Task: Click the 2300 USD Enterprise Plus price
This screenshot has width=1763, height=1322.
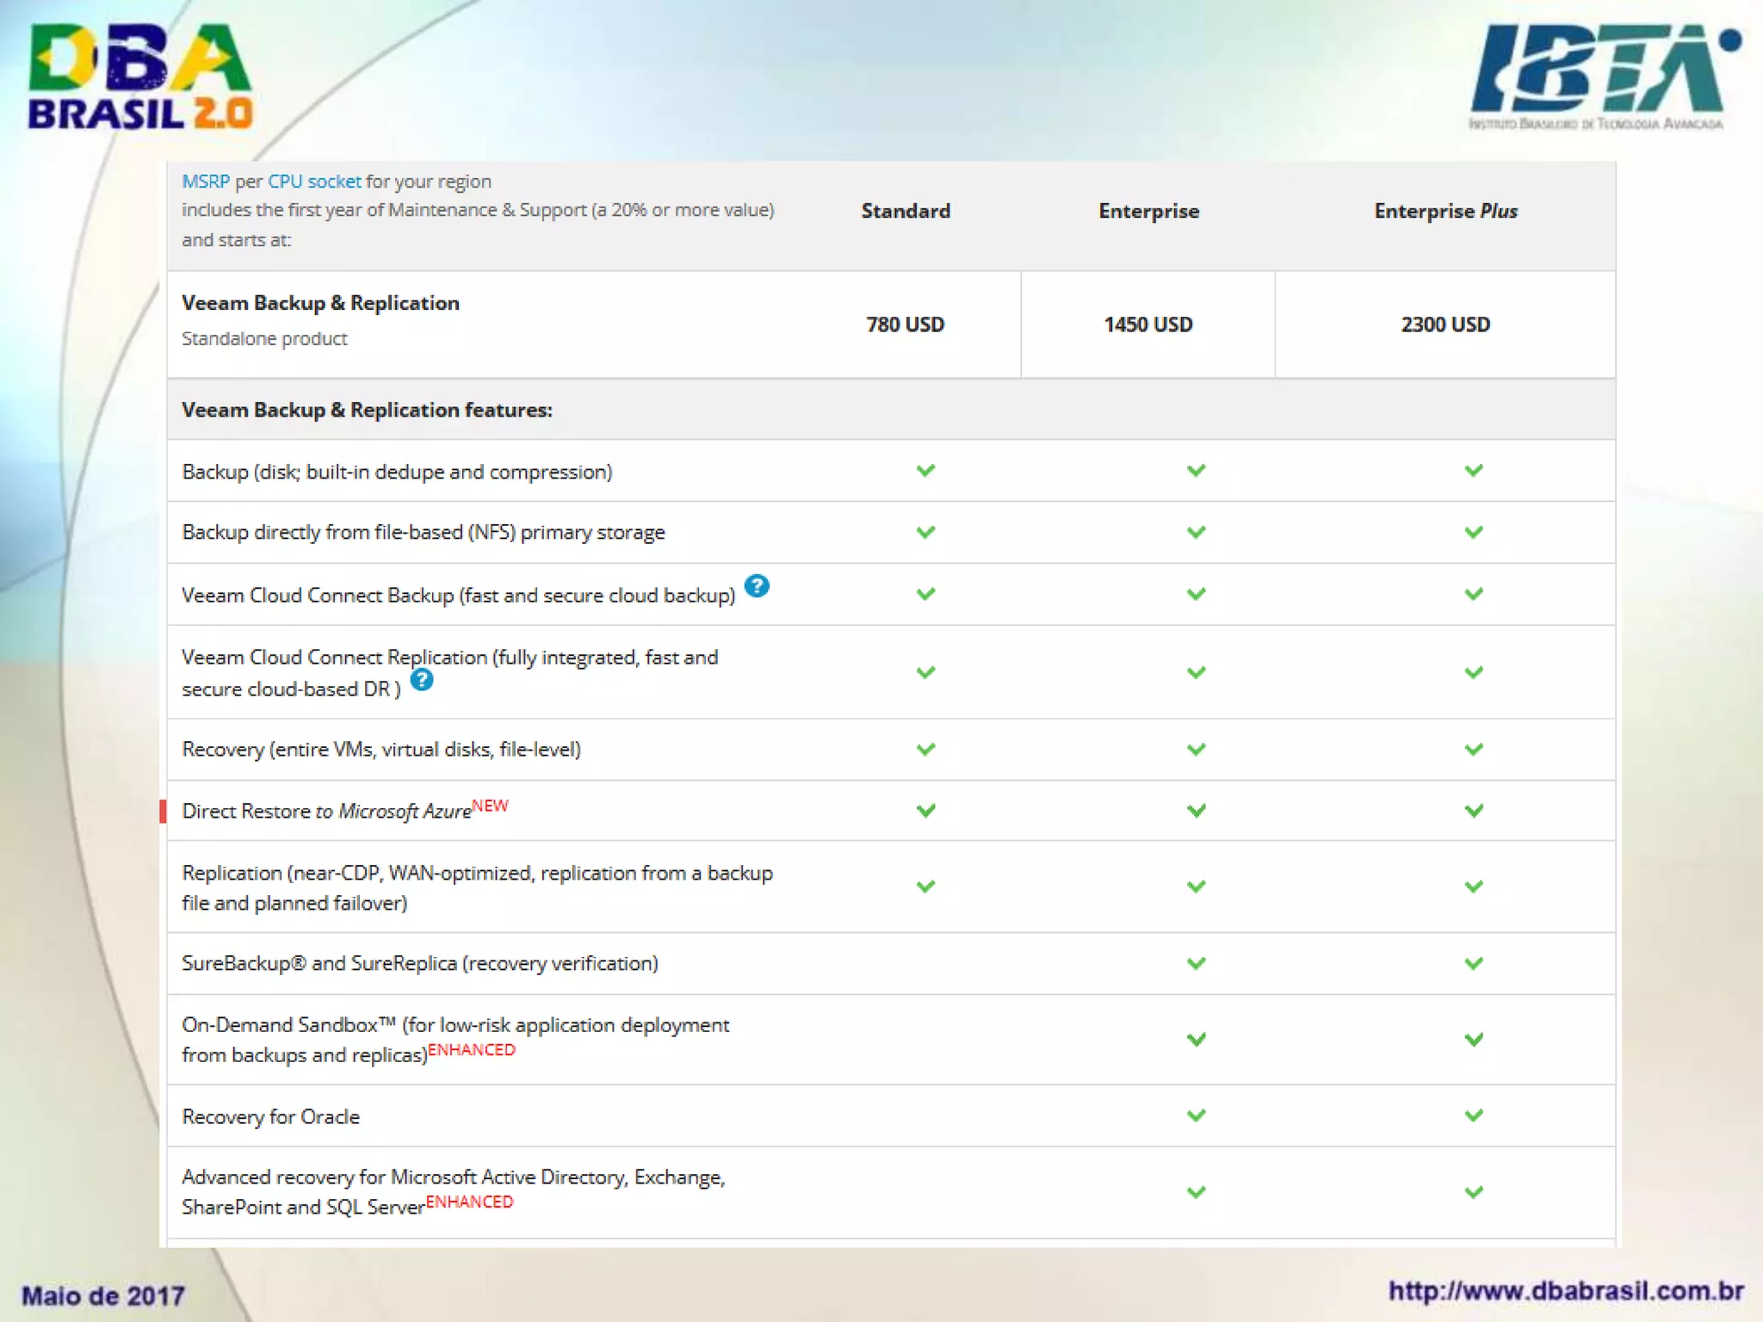Action: click(1445, 324)
